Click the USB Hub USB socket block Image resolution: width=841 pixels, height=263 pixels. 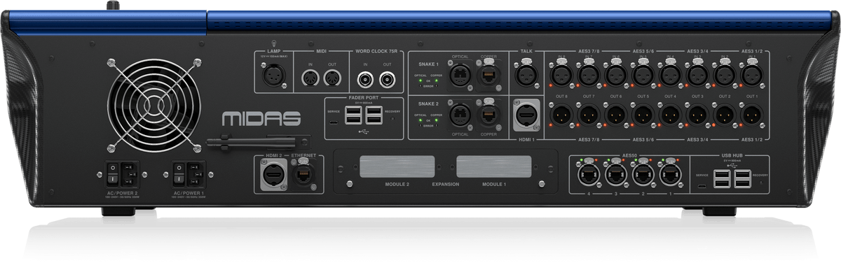[732, 180]
